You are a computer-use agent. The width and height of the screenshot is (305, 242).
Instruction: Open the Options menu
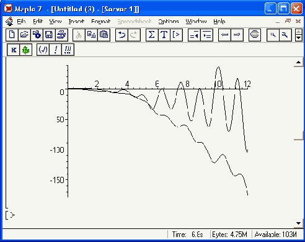(x=169, y=21)
